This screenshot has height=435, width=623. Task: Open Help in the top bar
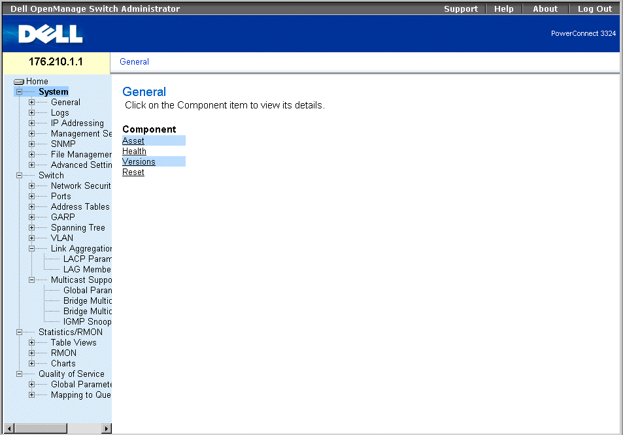point(504,8)
